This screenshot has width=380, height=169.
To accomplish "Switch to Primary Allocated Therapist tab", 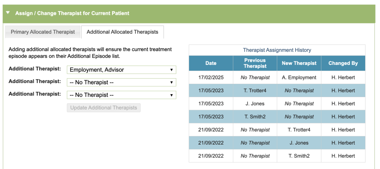I will coord(43,32).
